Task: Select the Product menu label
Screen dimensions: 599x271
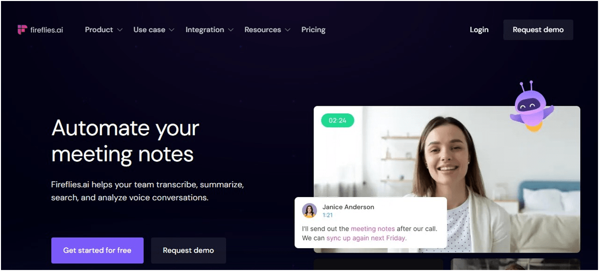Action: coord(99,30)
